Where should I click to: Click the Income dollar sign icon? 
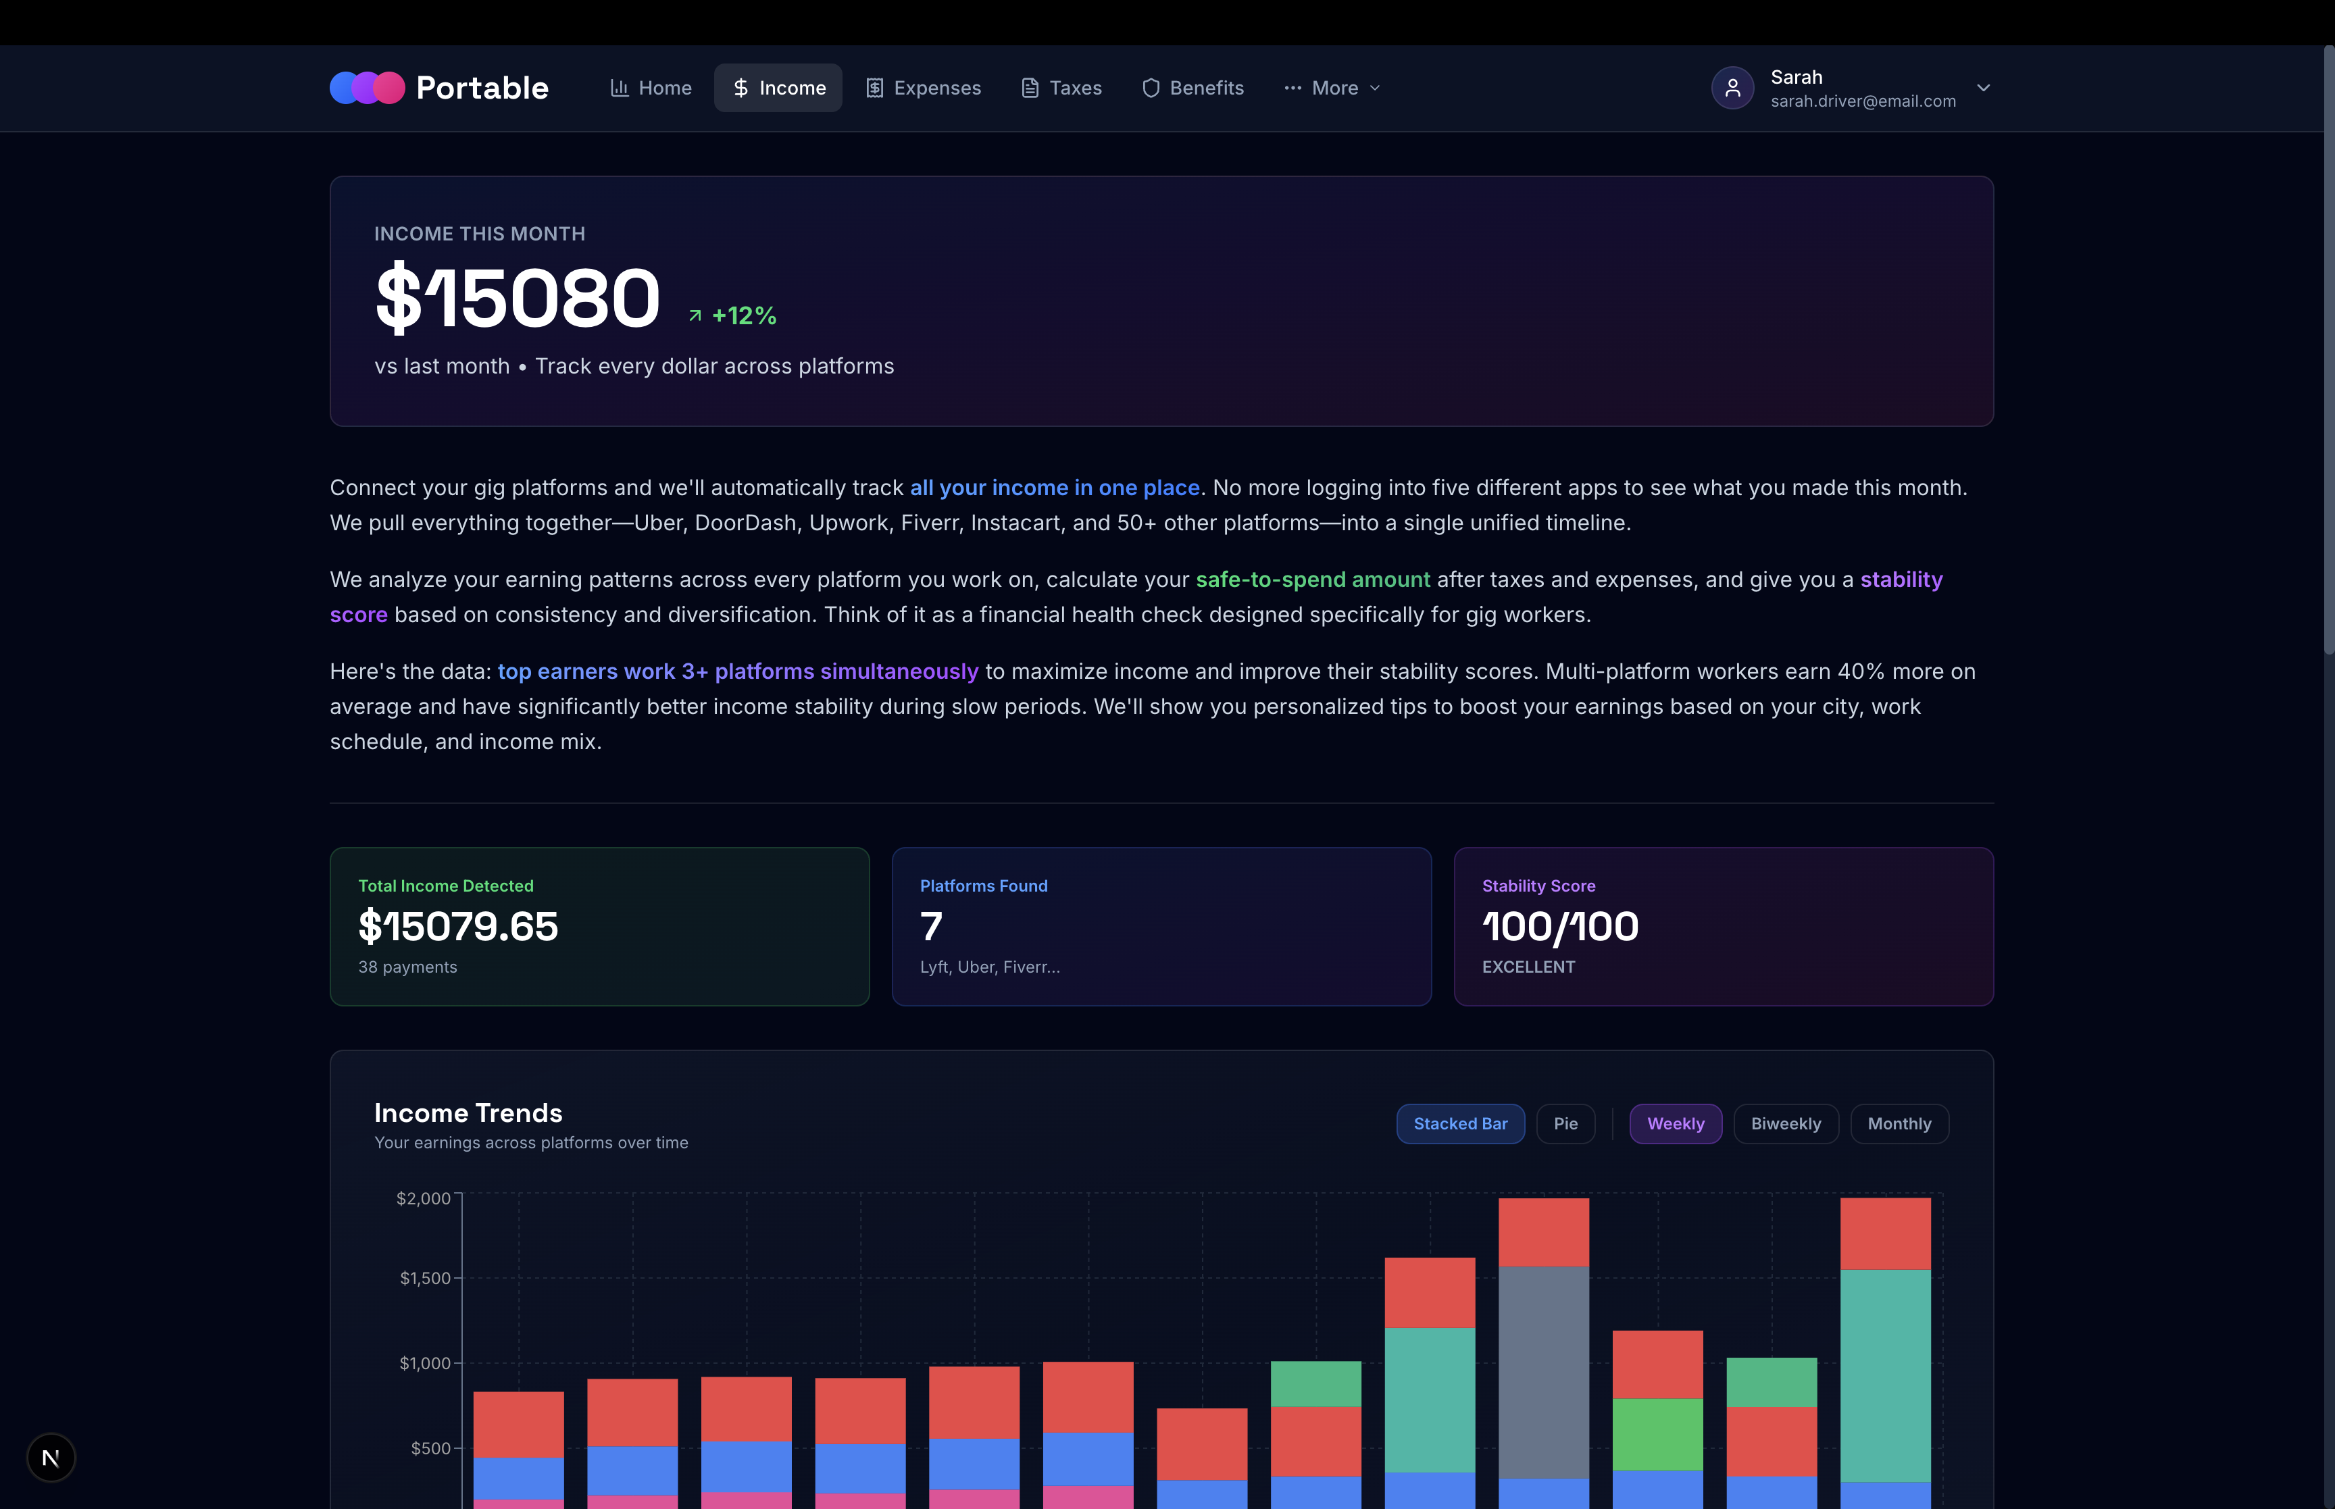pos(740,88)
